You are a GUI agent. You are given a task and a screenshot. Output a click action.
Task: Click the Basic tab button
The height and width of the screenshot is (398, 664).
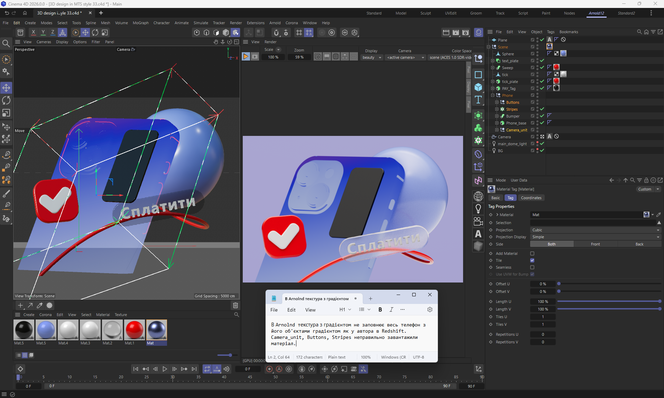click(495, 198)
